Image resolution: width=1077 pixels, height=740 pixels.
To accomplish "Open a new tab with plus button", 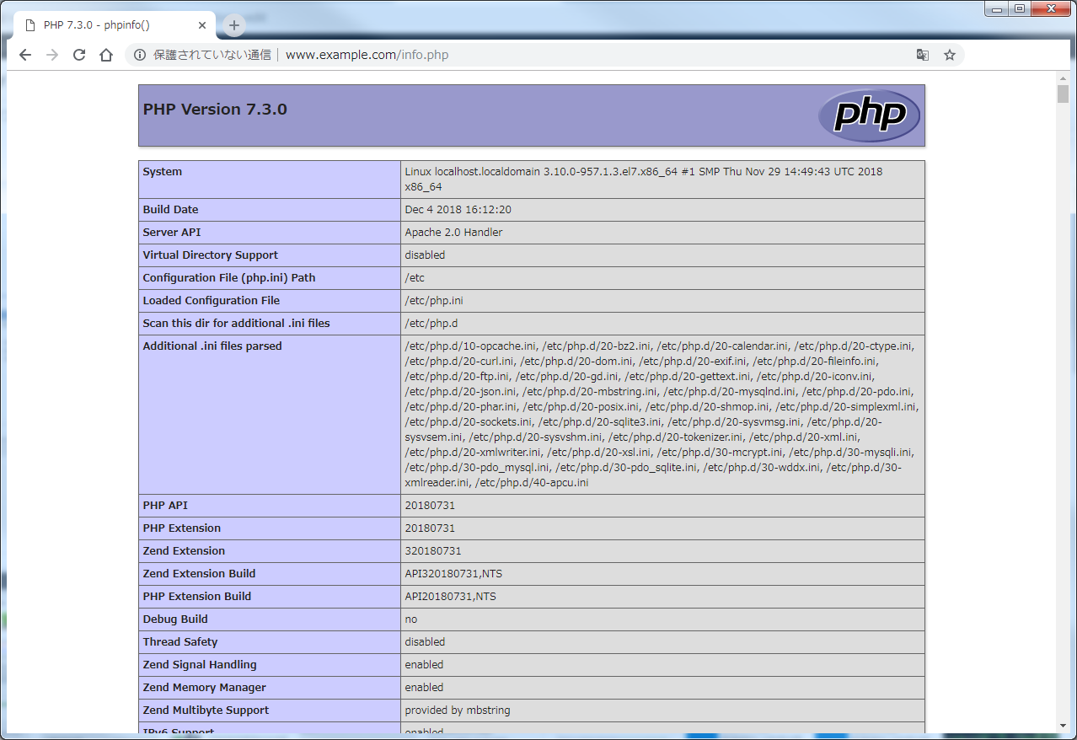I will (x=234, y=25).
